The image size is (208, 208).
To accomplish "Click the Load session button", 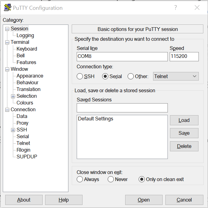I will 184,120.
